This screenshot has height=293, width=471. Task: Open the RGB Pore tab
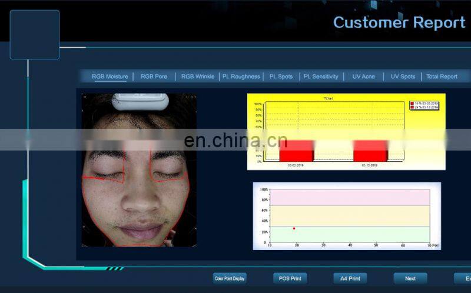[x=154, y=76]
